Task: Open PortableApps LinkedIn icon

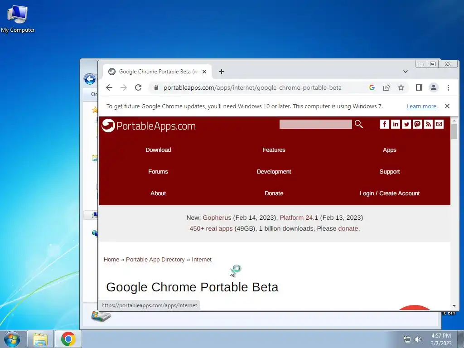Action: (x=395, y=124)
